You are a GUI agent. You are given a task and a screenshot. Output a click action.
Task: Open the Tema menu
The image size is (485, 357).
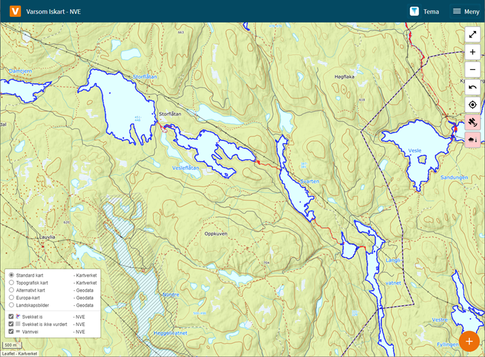point(424,11)
